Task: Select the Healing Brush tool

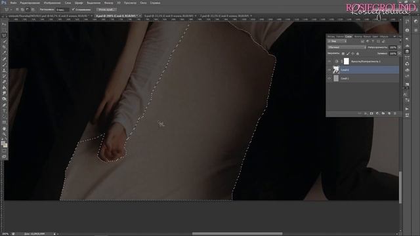Action: pyautogui.click(x=4, y=58)
